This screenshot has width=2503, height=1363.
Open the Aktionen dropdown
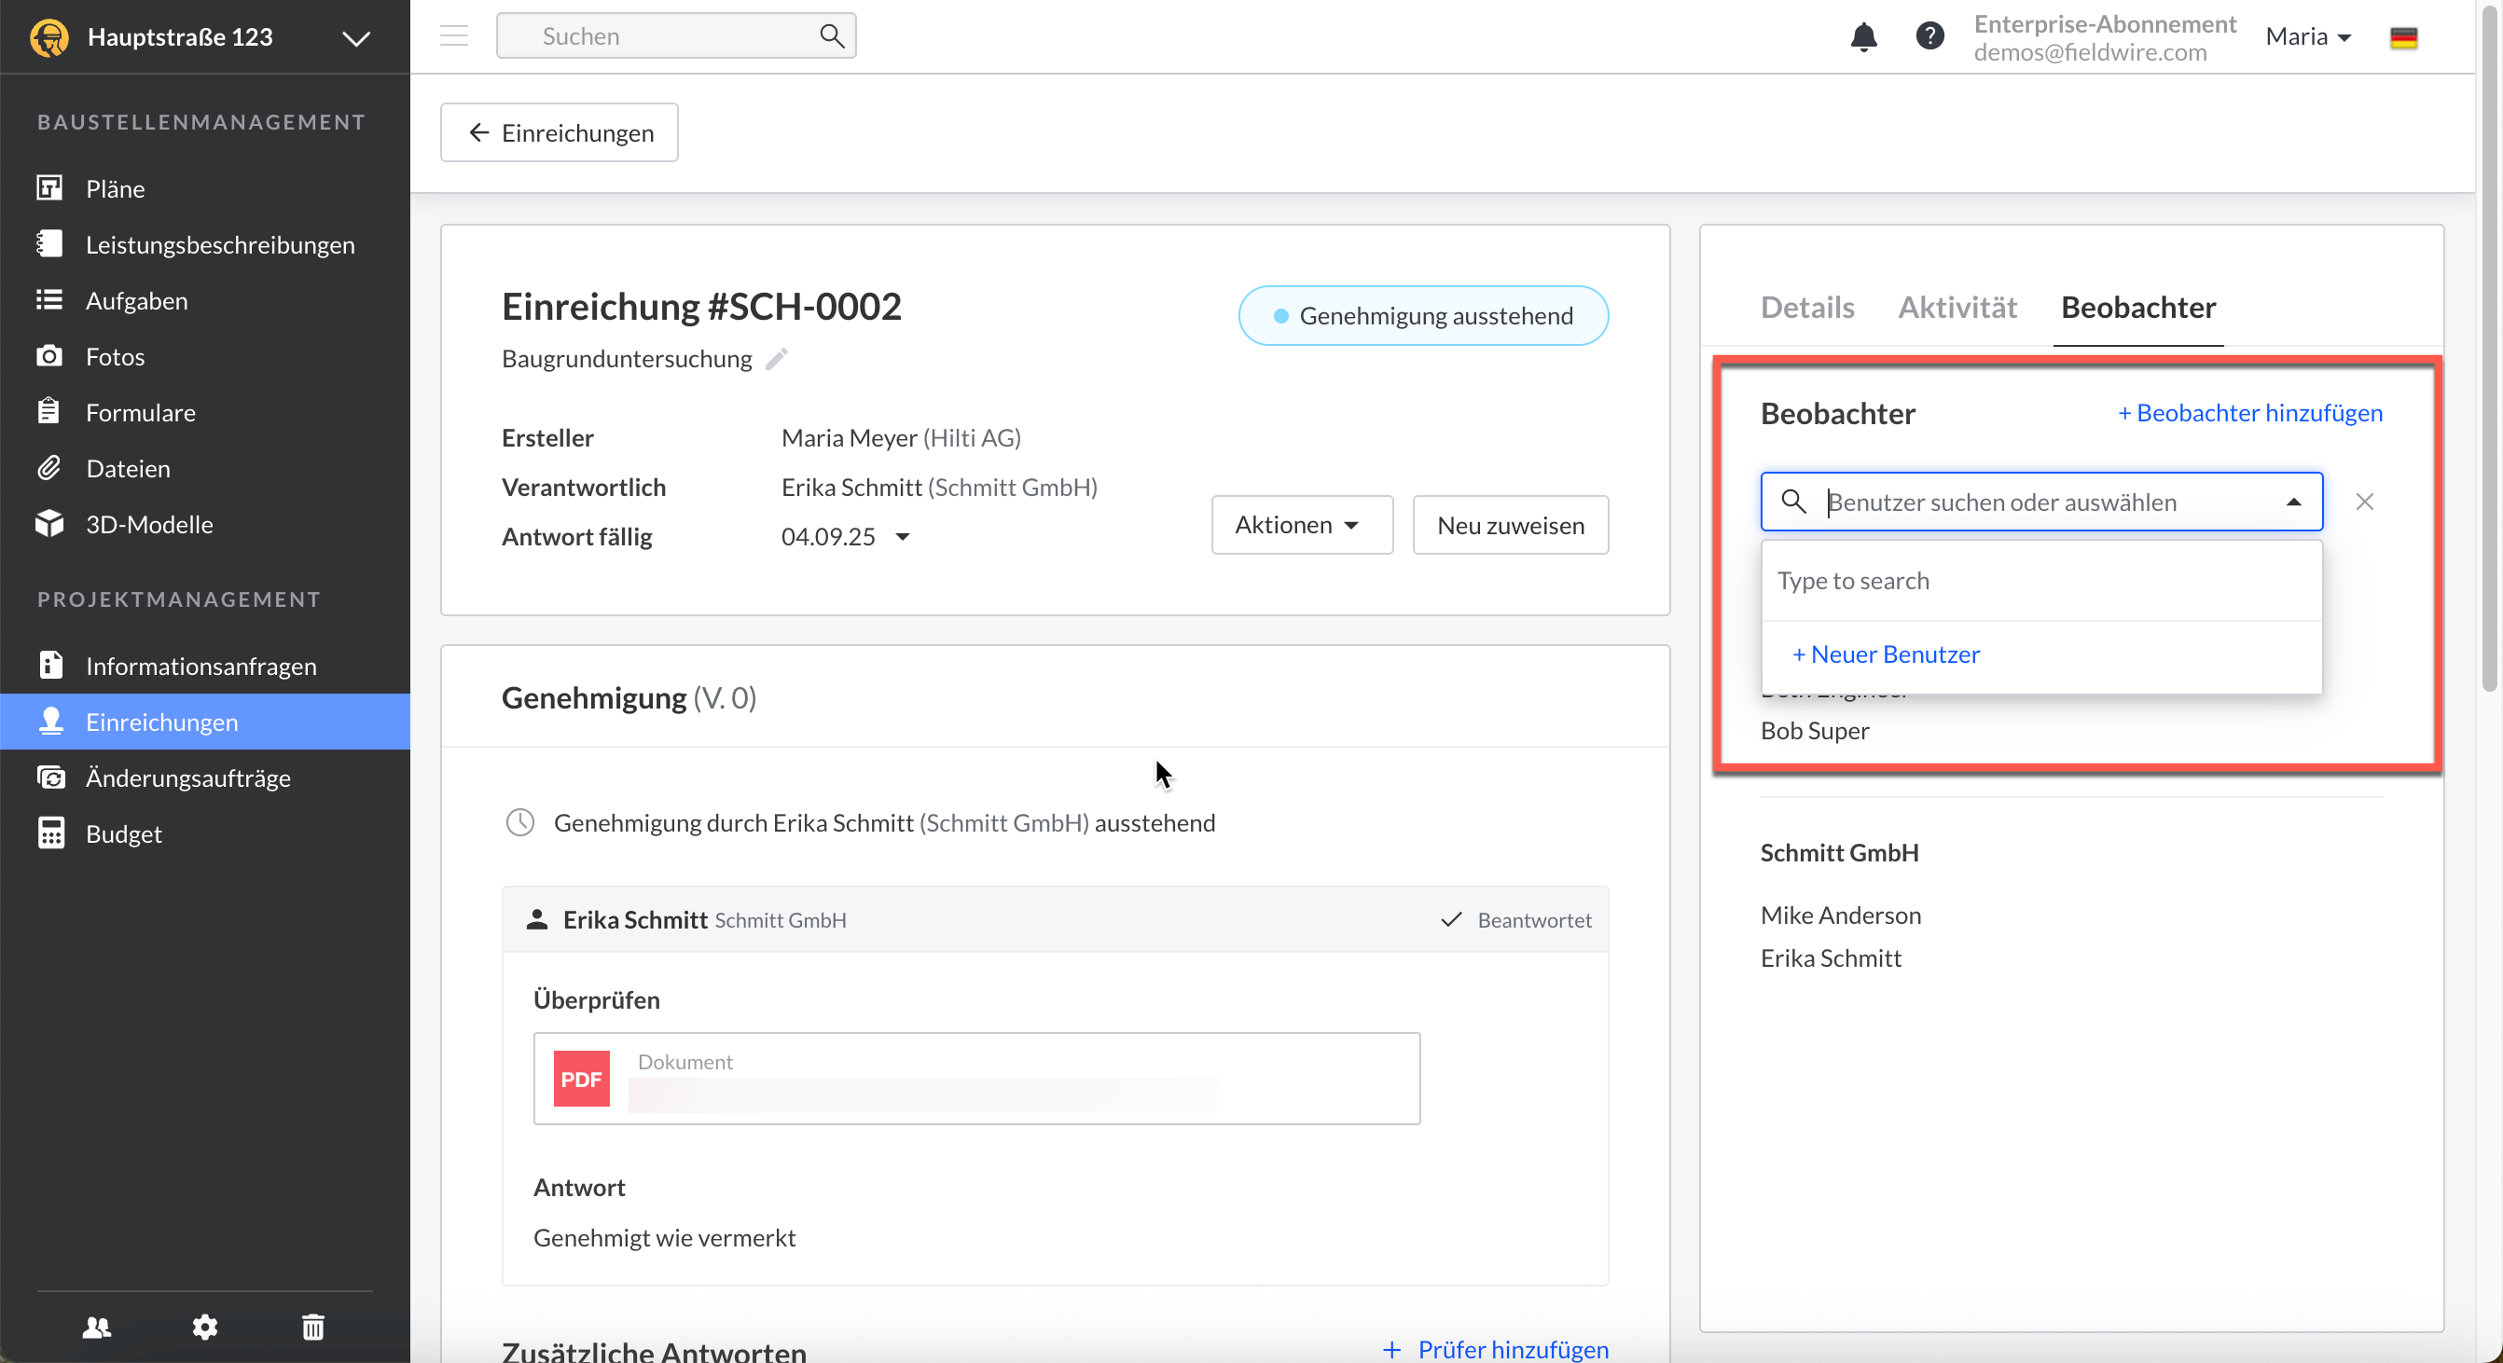1301,525
